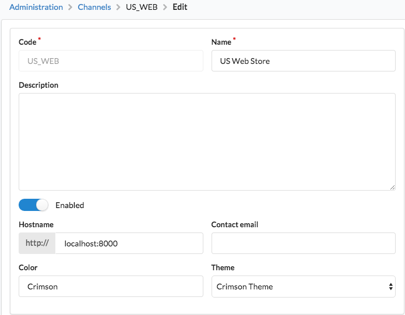Go to the Channels breadcrumb link
The width and height of the screenshot is (405, 315).
coord(94,7)
